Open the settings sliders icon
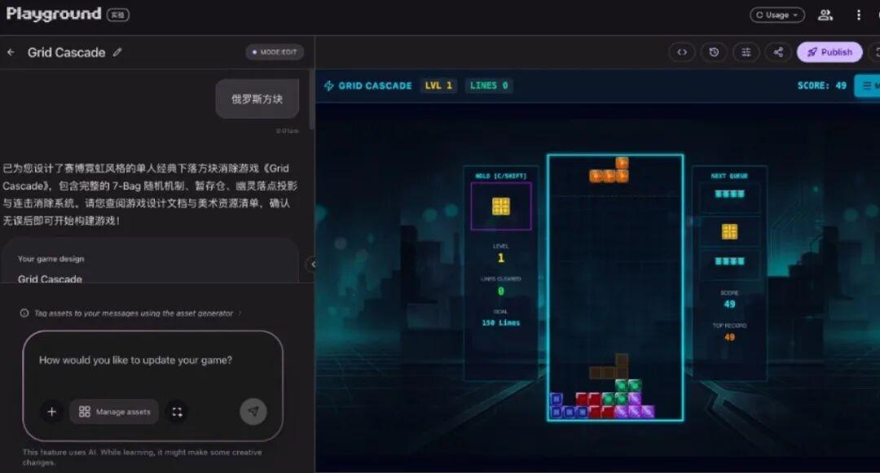The height and width of the screenshot is (473, 880). pyautogui.click(x=746, y=52)
